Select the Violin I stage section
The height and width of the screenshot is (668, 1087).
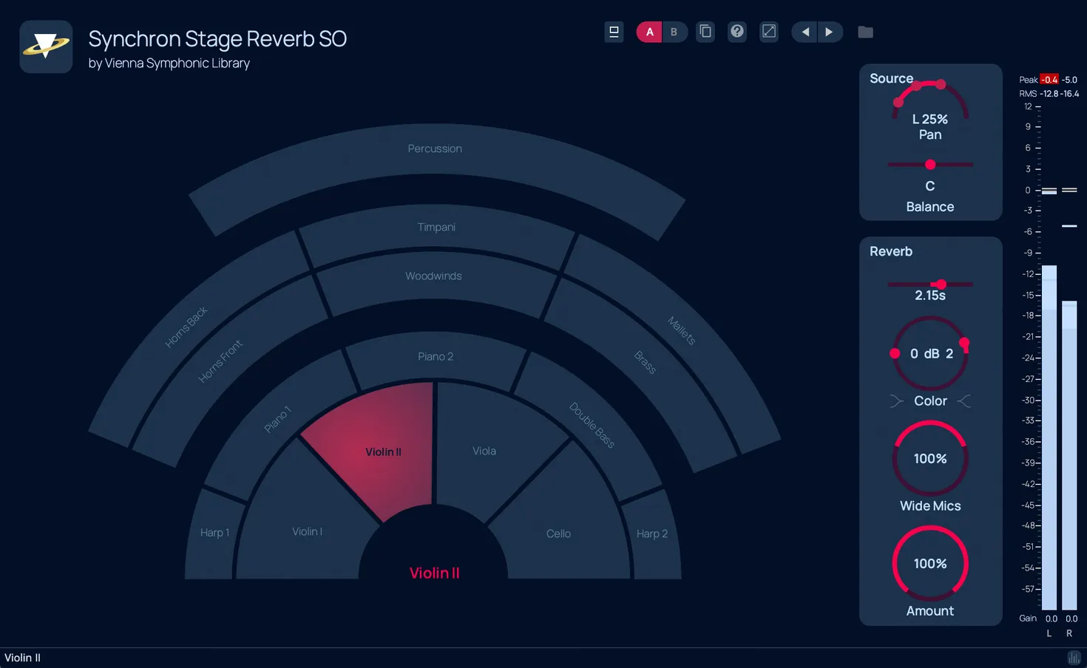coord(307,531)
